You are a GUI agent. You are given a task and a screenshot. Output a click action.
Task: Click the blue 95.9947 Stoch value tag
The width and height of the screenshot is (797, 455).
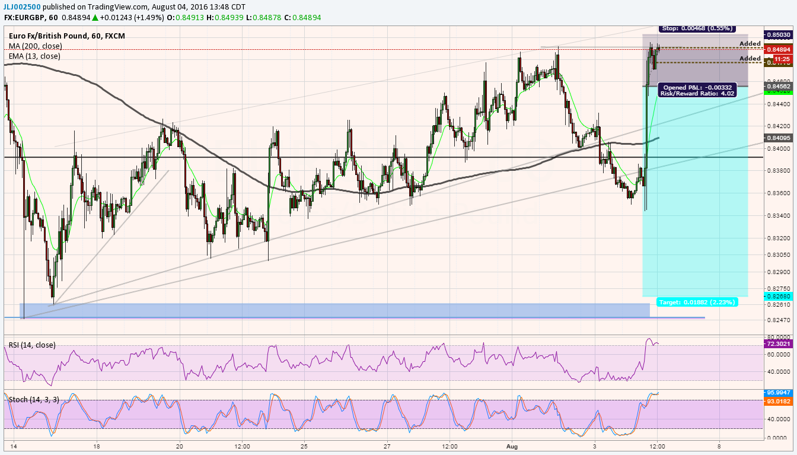(x=777, y=393)
